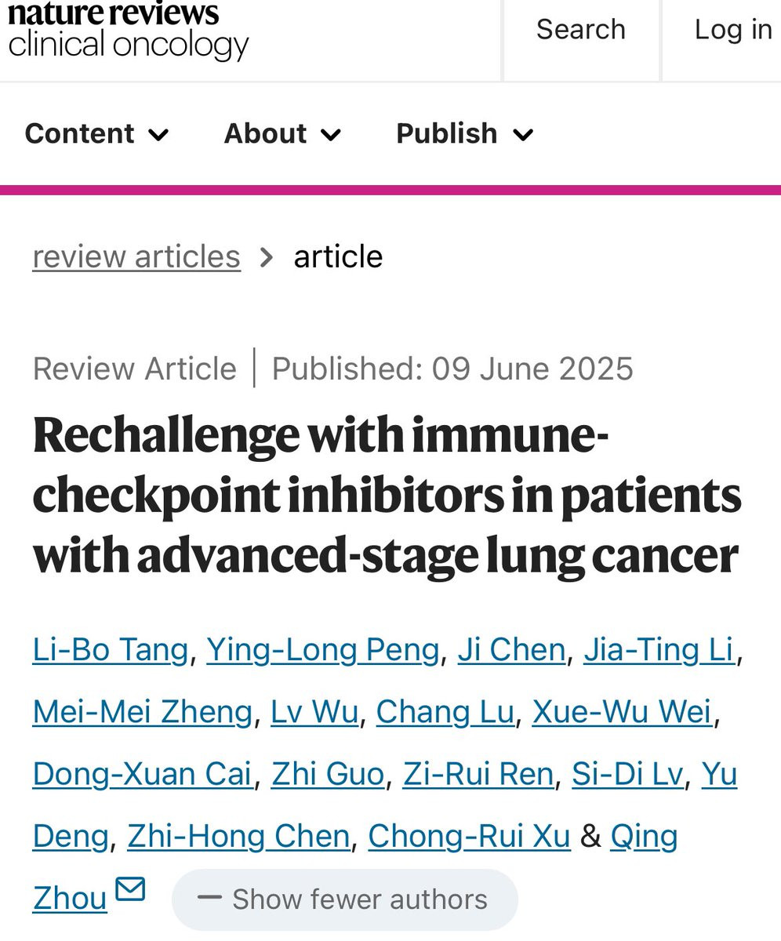Open author Li-Bo Tang's profile link
Viewport: 781px width, 941px height.
(111, 649)
